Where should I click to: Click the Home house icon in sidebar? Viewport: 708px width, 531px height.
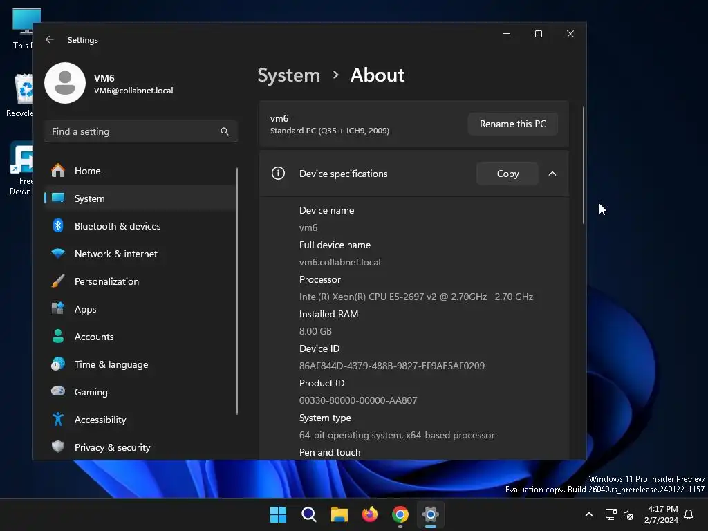pyautogui.click(x=58, y=171)
